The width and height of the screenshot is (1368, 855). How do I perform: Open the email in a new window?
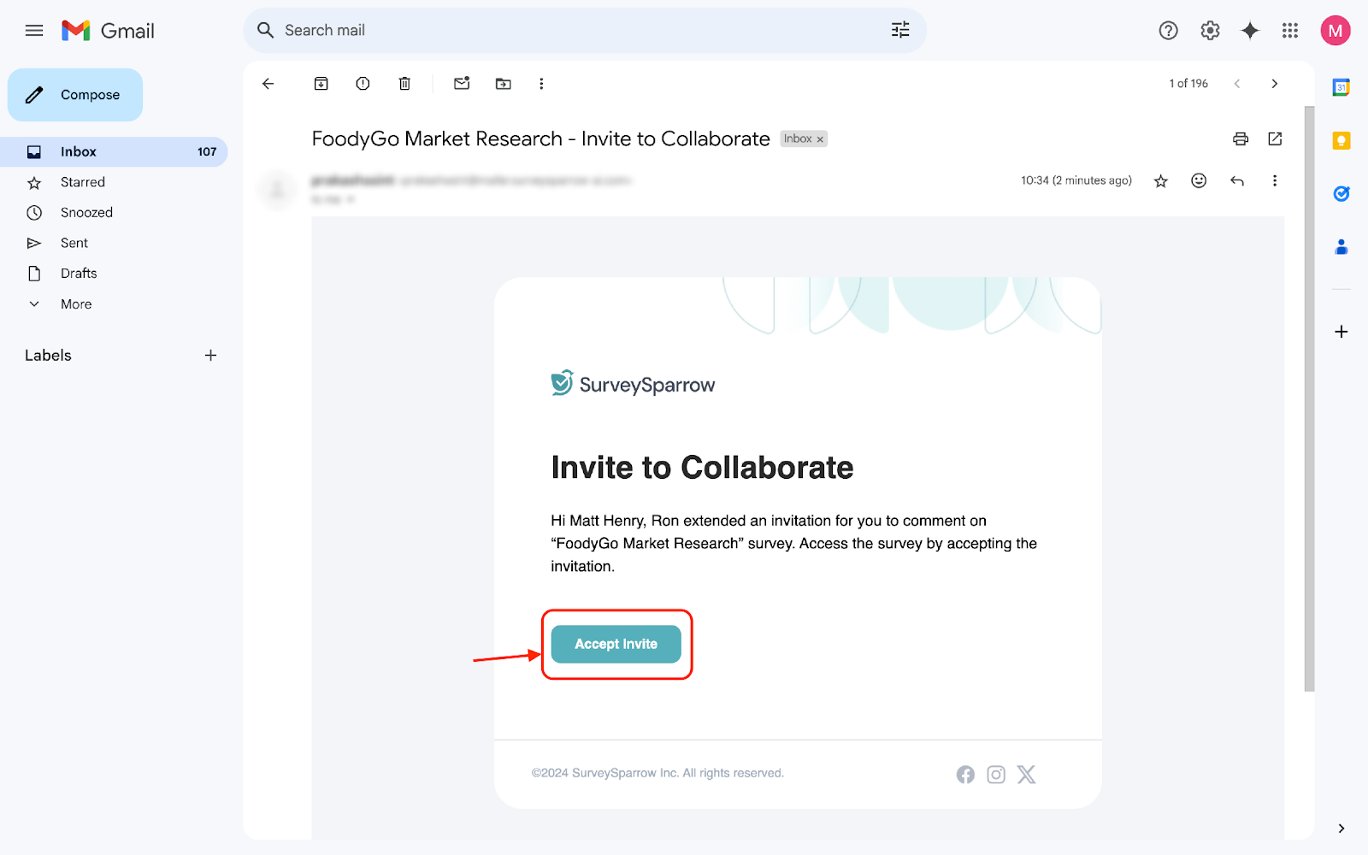pos(1275,139)
